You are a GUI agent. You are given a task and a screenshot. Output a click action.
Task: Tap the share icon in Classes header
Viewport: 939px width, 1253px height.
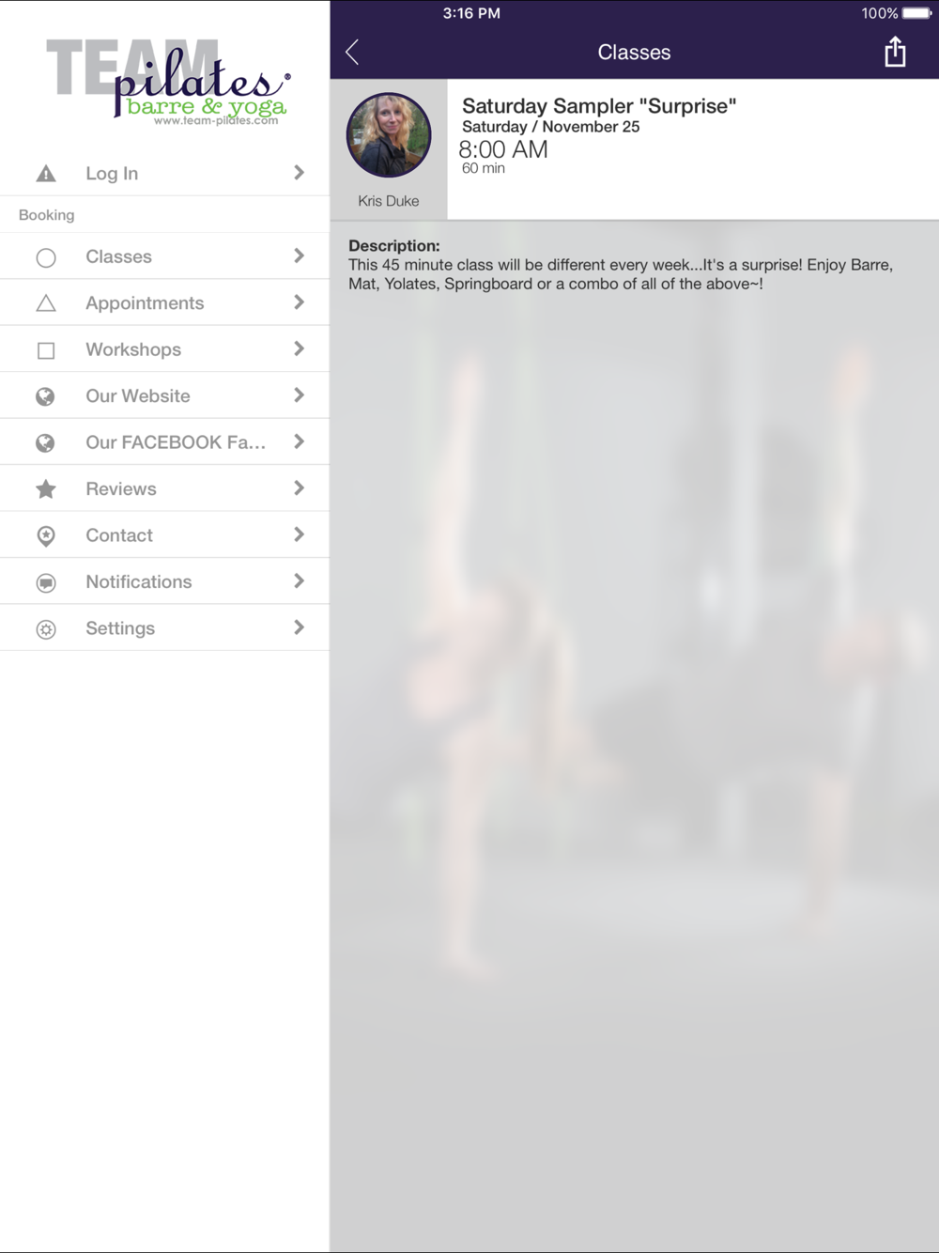click(x=895, y=52)
